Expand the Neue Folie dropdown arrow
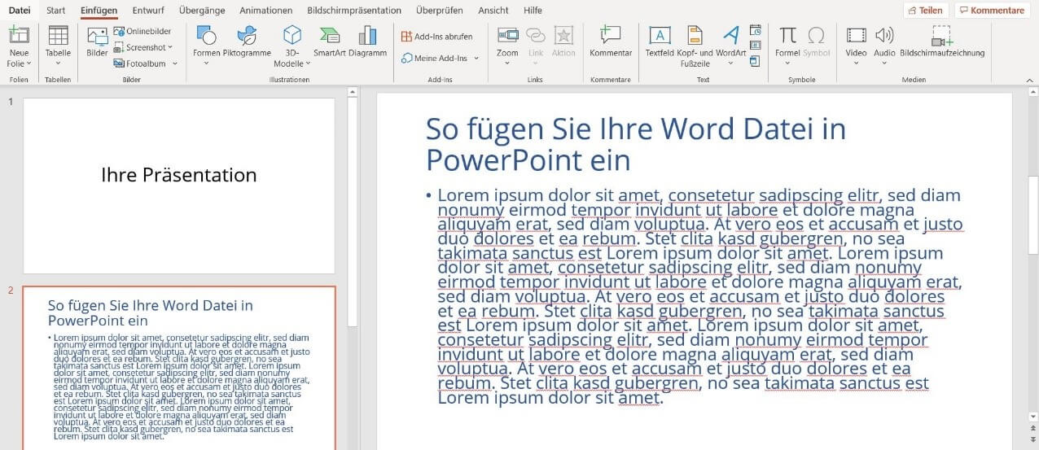 tap(29, 63)
